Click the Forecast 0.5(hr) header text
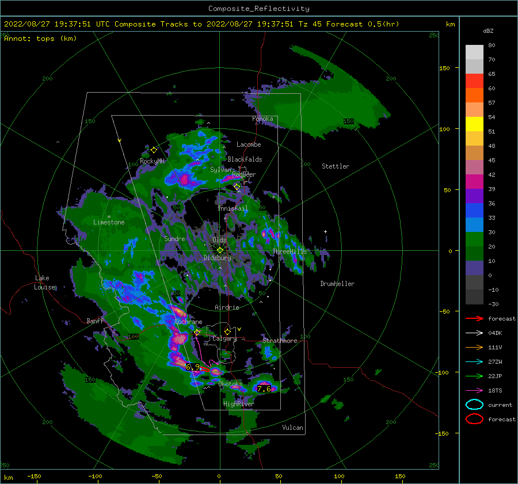This screenshot has width=518, height=484. point(363,24)
